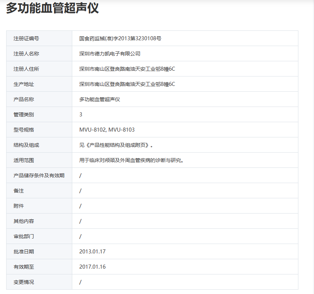This screenshot has height=294, width=314.
Task: Click the registrant name 深圳市德力凯电子有限公司
Action: [x=110, y=54]
